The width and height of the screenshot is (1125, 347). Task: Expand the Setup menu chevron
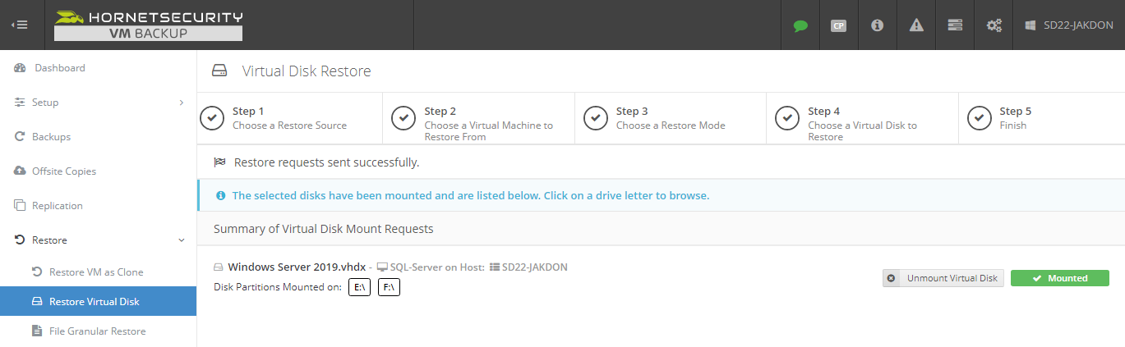tap(181, 103)
